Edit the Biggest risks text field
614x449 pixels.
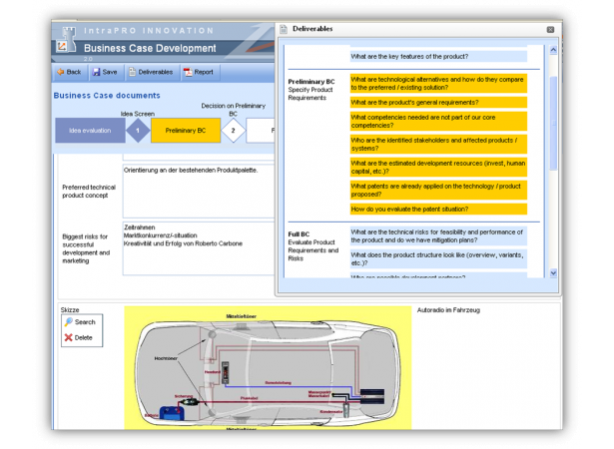point(199,248)
